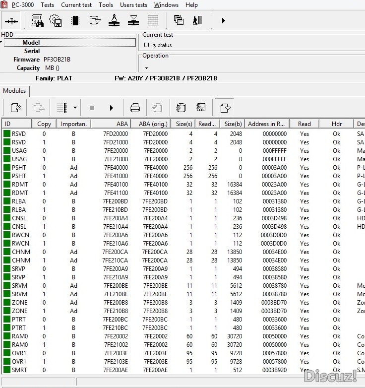This screenshot has width=365, height=388.
Task: Click the checklist icon in the Modules toolbar
Action: click(x=62, y=108)
